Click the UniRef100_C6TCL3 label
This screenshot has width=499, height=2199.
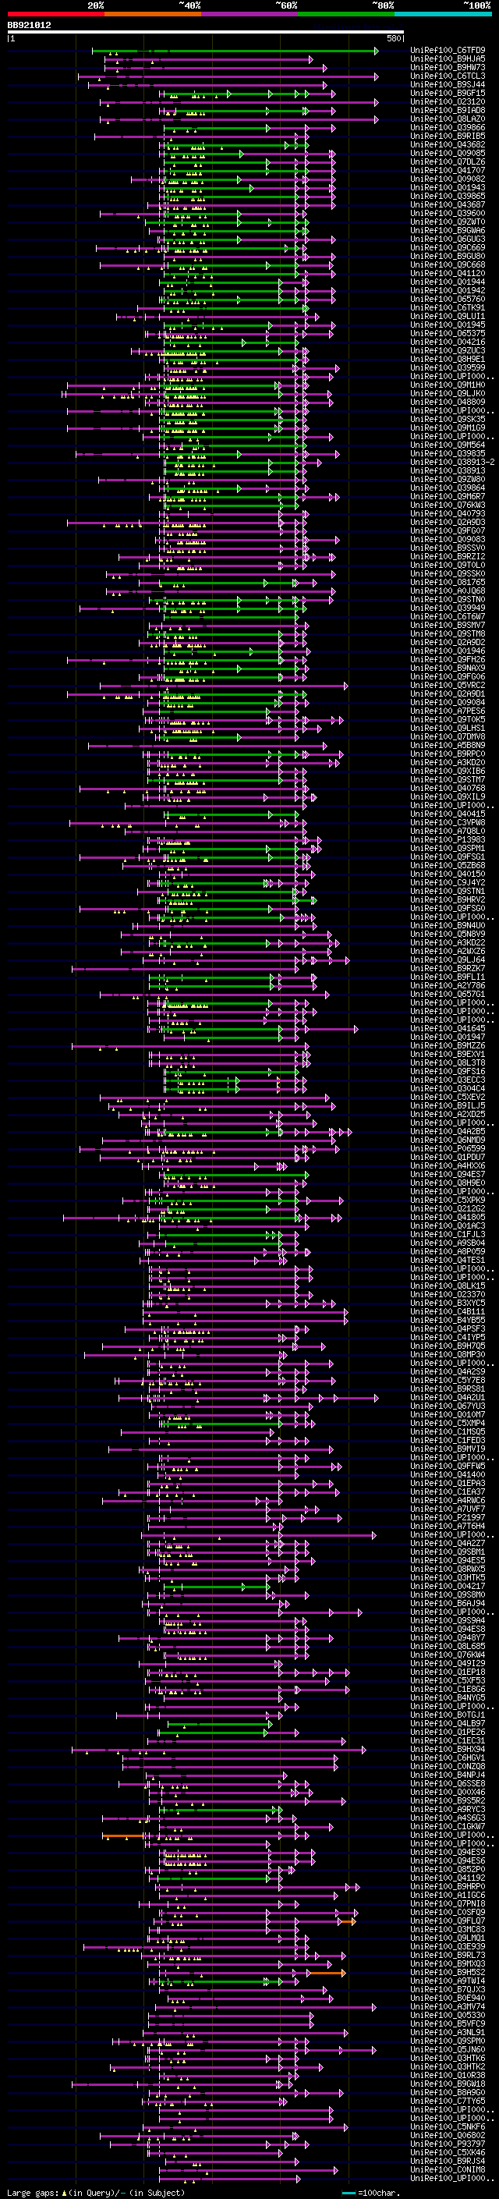448,76
